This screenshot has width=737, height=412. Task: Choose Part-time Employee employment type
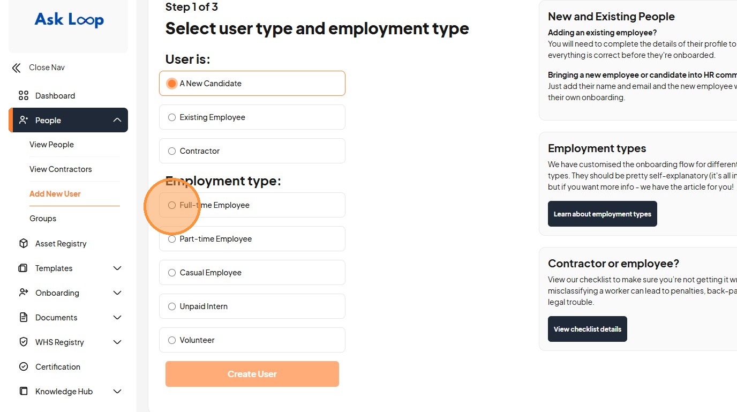[x=172, y=239]
